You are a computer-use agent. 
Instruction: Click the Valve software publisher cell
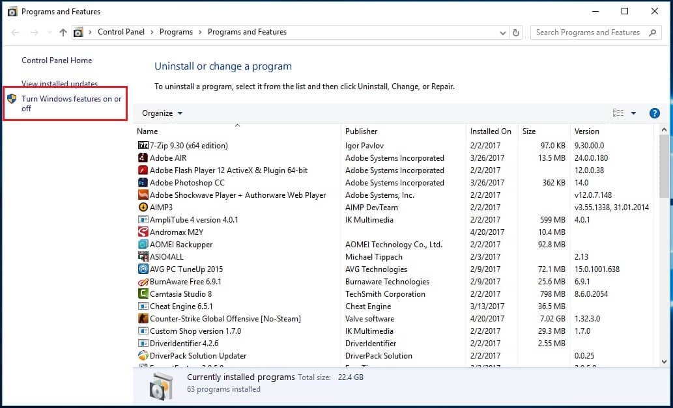pyautogui.click(x=369, y=319)
